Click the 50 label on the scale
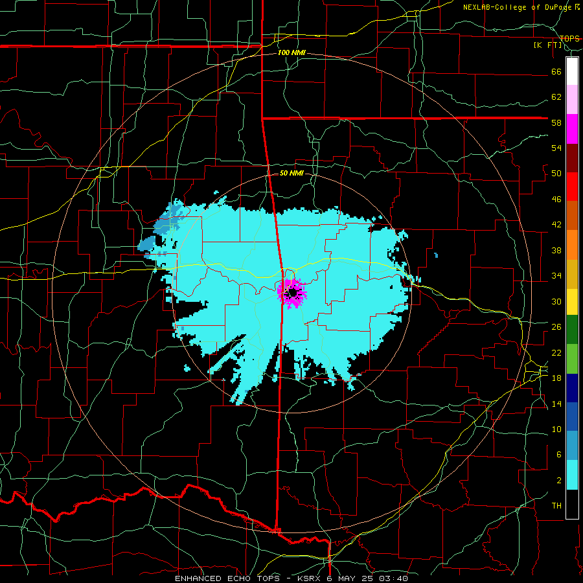 pos(556,174)
